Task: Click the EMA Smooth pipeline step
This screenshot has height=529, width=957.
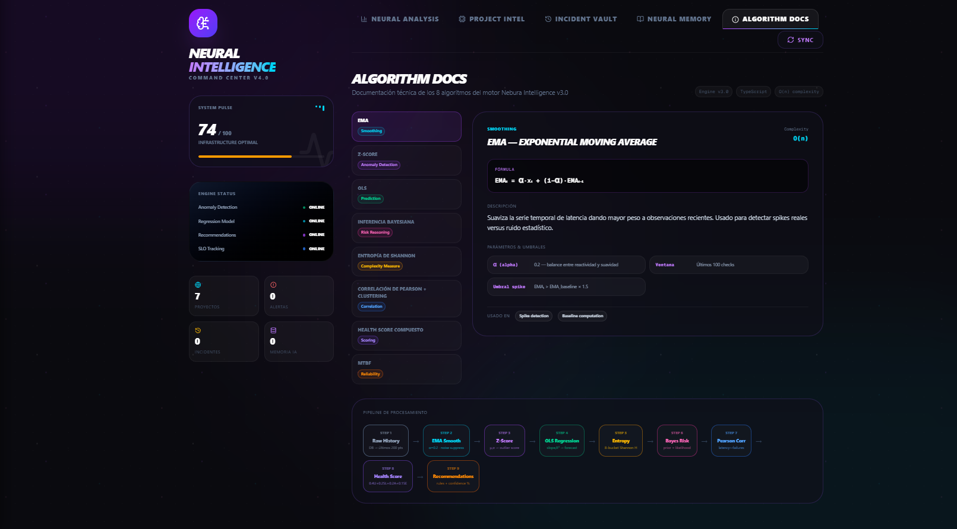Action: [x=446, y=441]
